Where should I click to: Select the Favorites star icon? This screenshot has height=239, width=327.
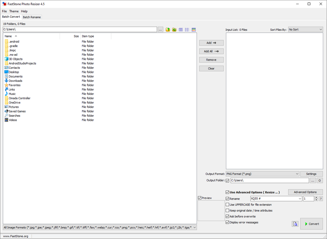click(x=7, y=85)
